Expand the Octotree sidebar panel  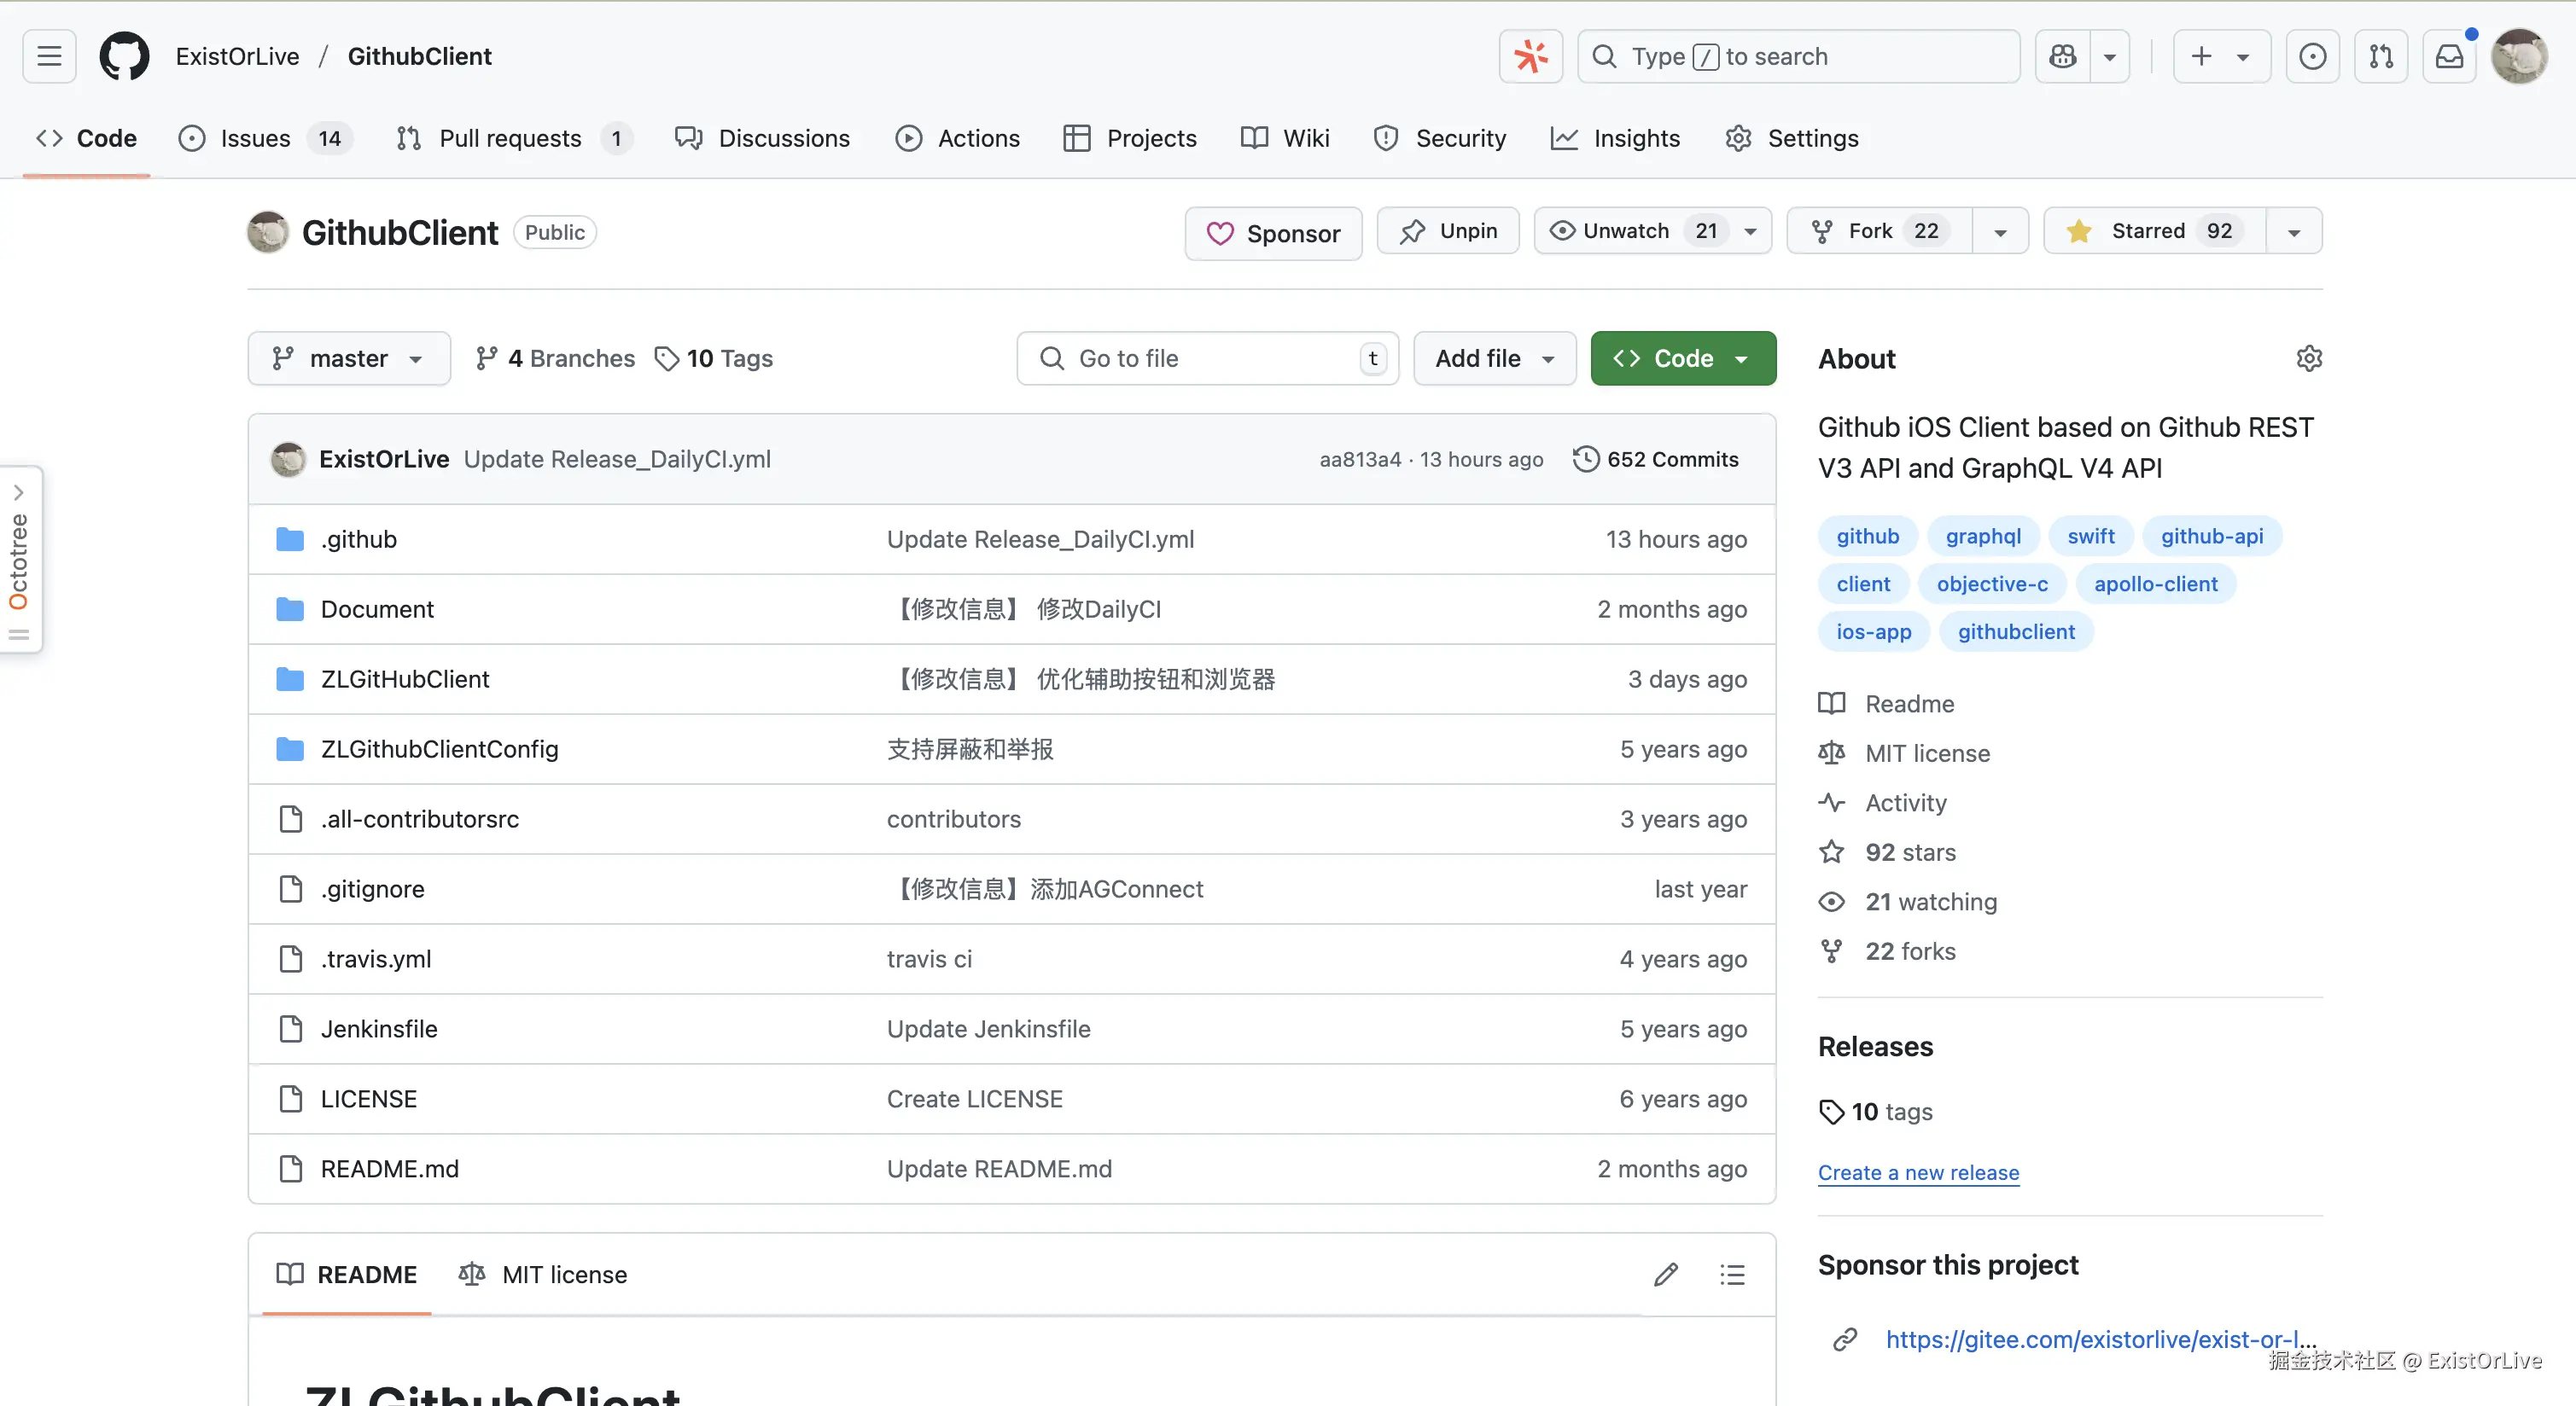click(19, 491)
